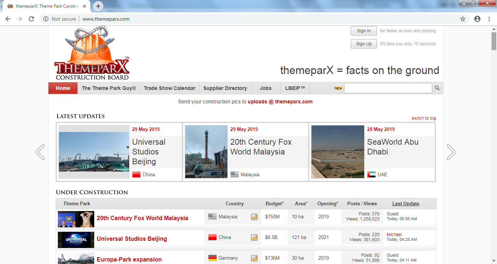Click the themeparX logo
This screenshot has height=264, width=497.
coord(92,53)
